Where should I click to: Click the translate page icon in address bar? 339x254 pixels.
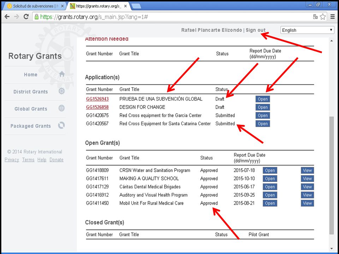coord(315,17)
